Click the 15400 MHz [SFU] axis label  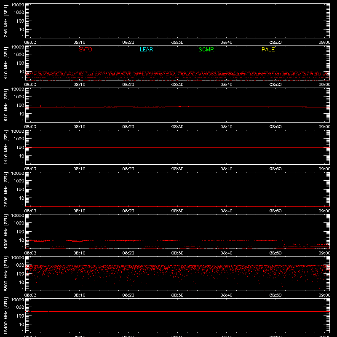pyautogui.click(x=5, y=316)
